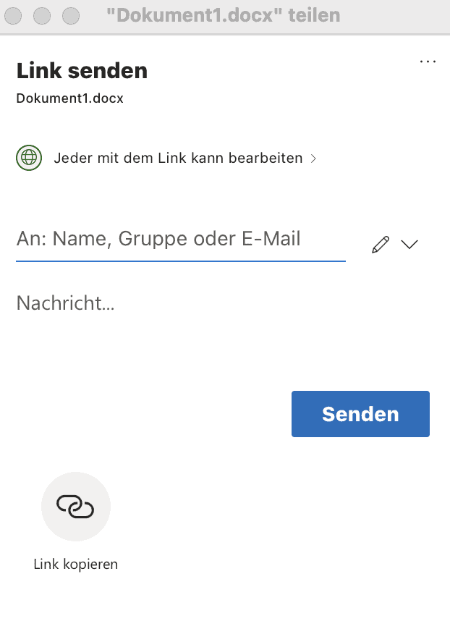Click the '"Dokument1.docx" teilen' window title
This screenshot has width=450, height=621.
224,15
